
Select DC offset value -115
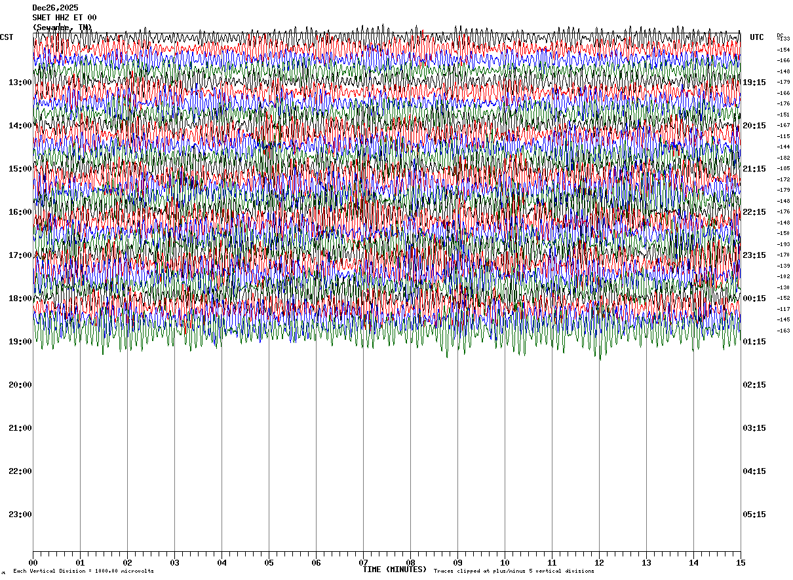(783, 136)
